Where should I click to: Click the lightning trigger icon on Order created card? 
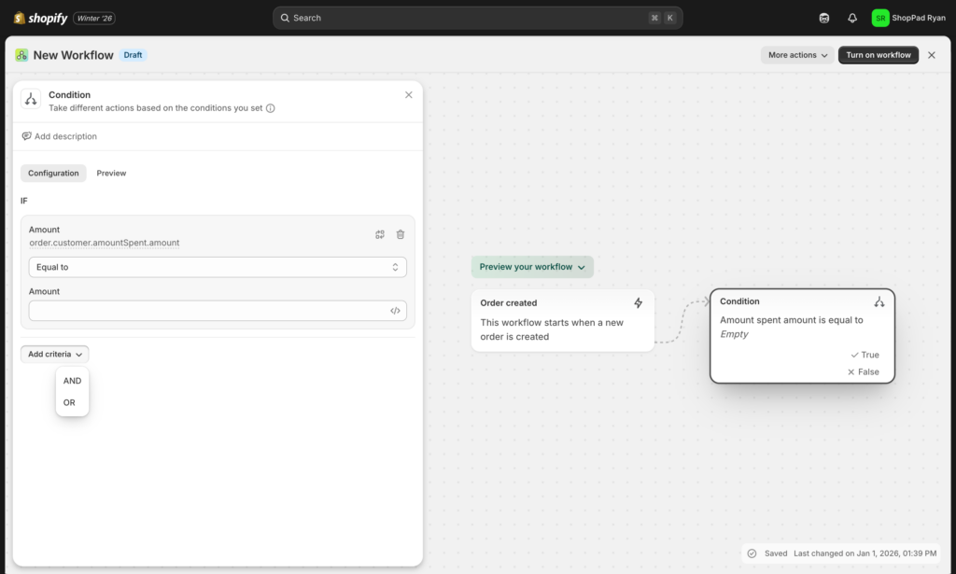tap(638, 302)
